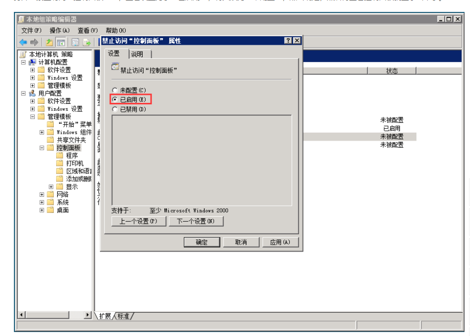Click the tree pane horizontal scrollbar right arrow
This screenshot has width=470, height=336.
tap(88, 315)
